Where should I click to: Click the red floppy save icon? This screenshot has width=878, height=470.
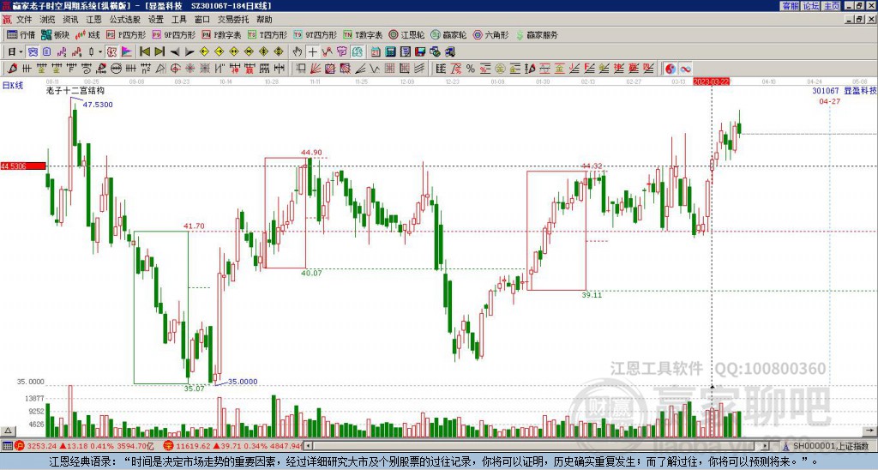pyautogui.click(x=420, y=52)
